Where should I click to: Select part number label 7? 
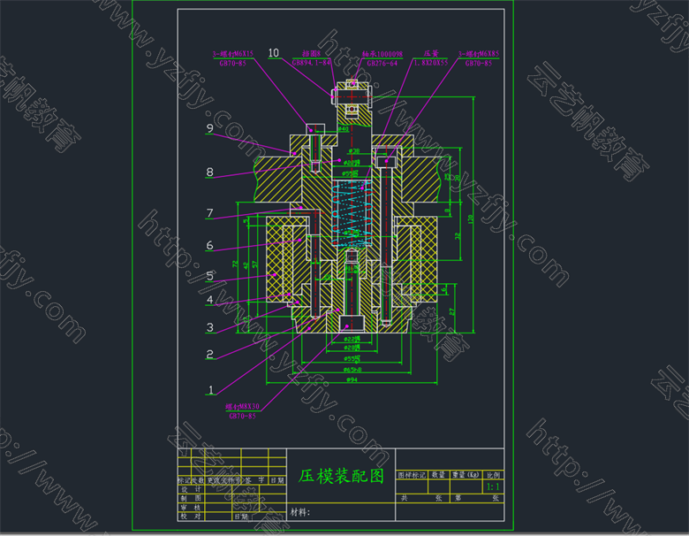point(210,213)
